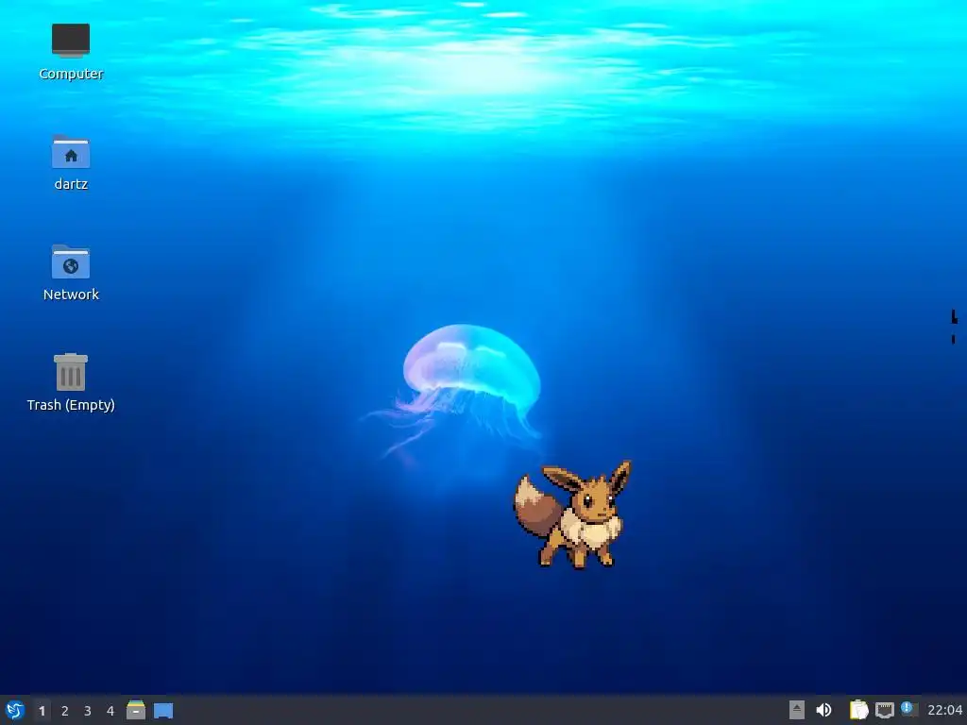Switch to workspace 4 in the pager
This screenshot has height=725, width=967.
click(110, 711)
